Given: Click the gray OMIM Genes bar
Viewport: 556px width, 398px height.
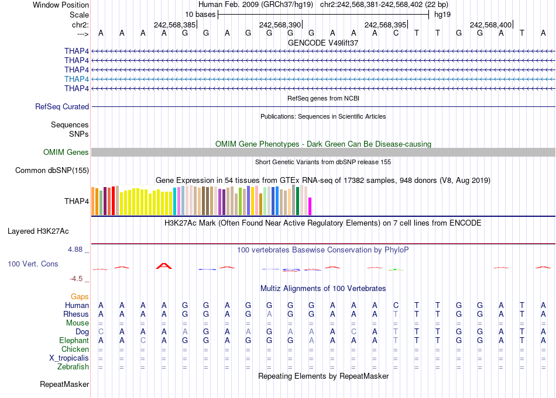Looking at the screenshot, I should coord(323,153).
